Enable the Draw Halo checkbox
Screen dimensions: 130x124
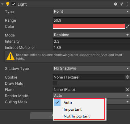(x=55, y=83)
